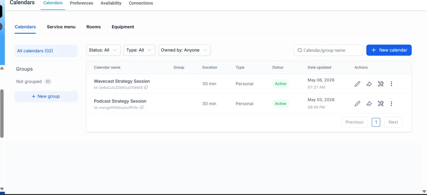This screenshot has height=195, width=427.
Task: Open the Type: All dropdown
Action: coord(139,50)
